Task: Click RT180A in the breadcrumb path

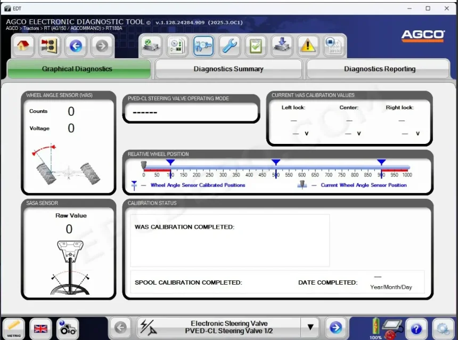Action: (x=114, y=28)
